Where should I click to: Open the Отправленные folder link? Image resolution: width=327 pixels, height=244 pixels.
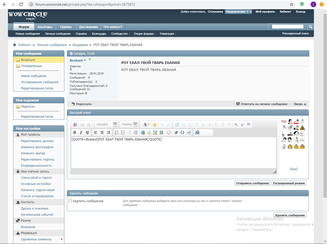31,66
